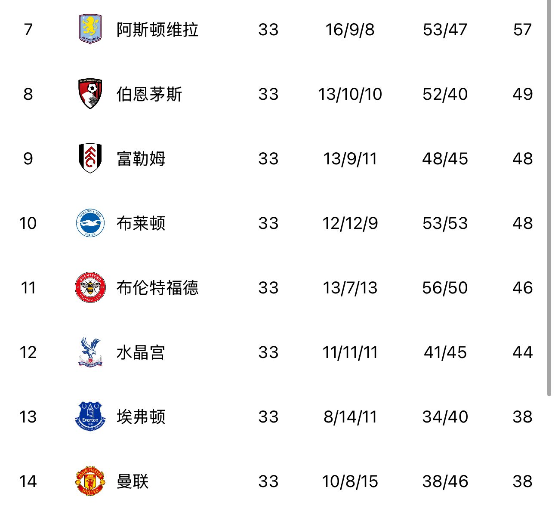Screen dimensions: 555x512
Task: Tap team name 布伦特福德
Action: (x=157, y=288)
